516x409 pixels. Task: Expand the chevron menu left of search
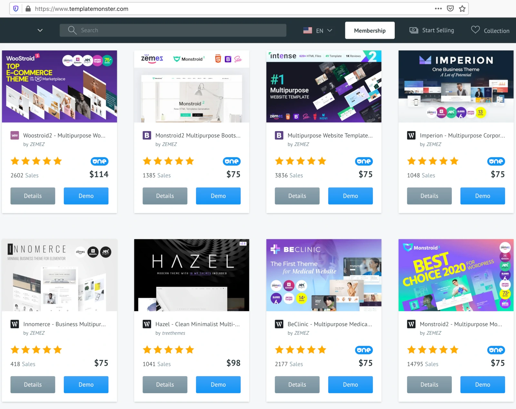(40, 30)
